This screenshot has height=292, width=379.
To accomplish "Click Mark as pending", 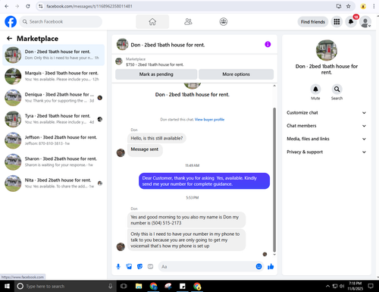I will click(x=156, y=74).
